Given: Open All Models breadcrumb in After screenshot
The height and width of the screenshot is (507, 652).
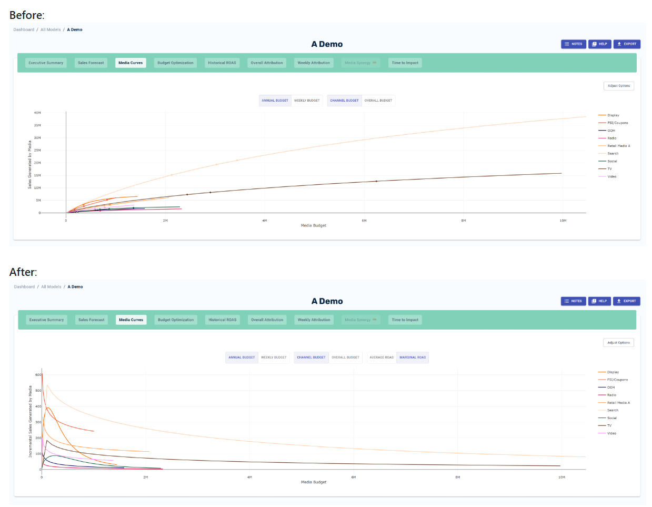Looking at the screenshot, I should coord(51,287).
